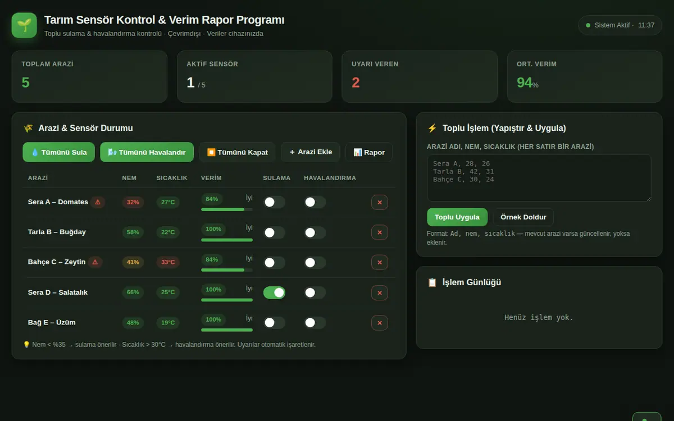Apply the batch with Toplu Uygula

457,217
